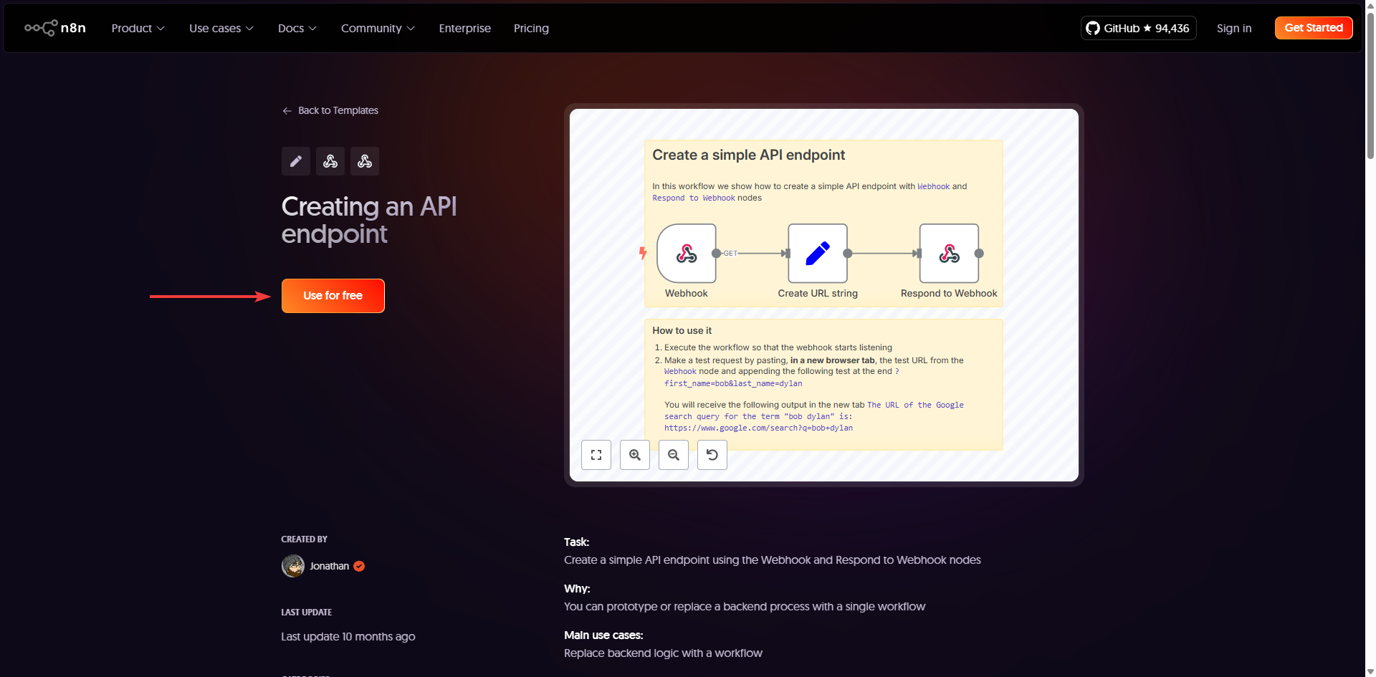Zoom in on the workflow preview
The width and height of the screenshot is (1376, 677).
635,455
